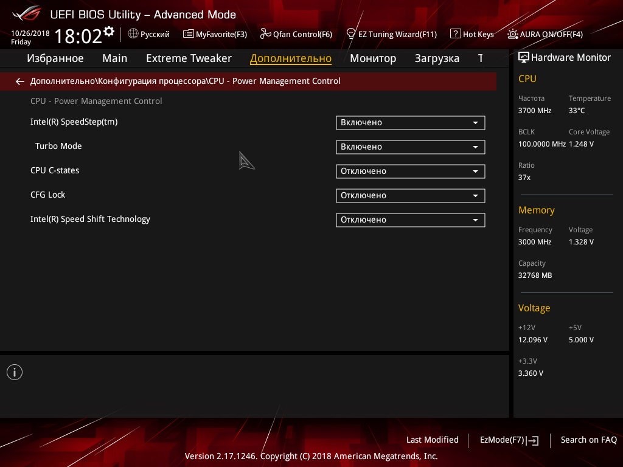Open the Загрузка tab
Image resolution: width=623 pixels, height=467 pixels.
coord(437,58)
